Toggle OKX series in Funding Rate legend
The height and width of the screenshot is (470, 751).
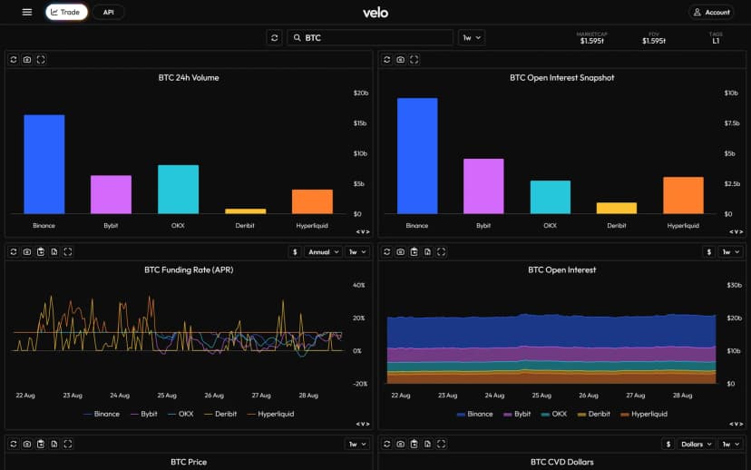coord(180,414)
